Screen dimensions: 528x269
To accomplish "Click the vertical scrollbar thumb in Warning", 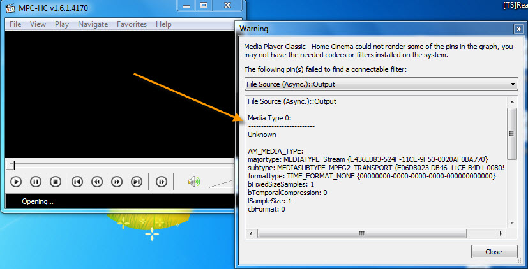I will [512, 134].
